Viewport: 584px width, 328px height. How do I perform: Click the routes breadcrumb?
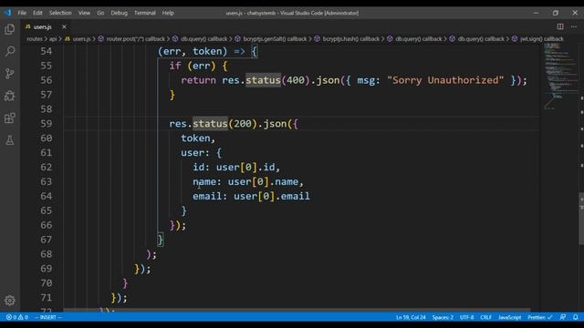[x=35, y=38]
